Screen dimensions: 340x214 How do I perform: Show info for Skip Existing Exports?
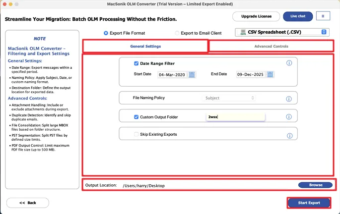(289, 136)
